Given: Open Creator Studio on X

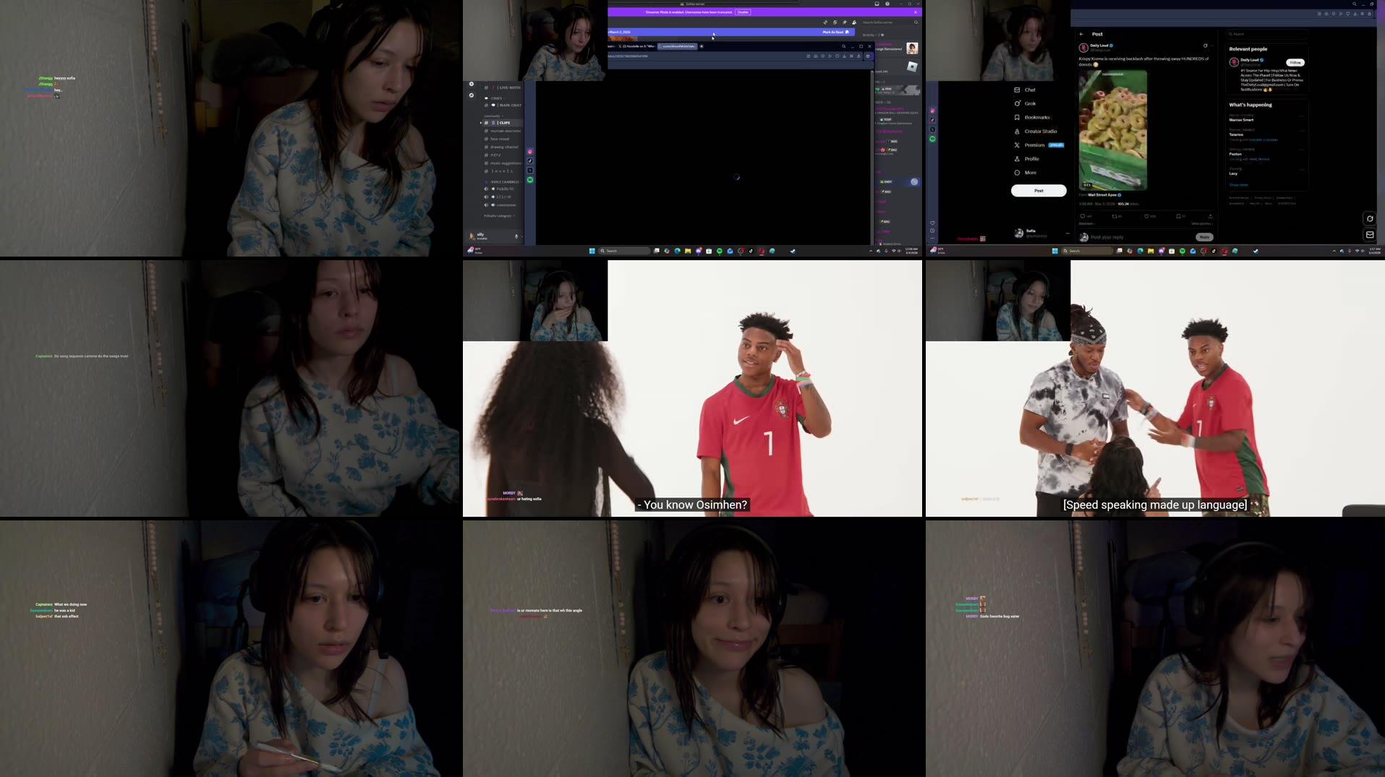Looking at the screenshot, I should pos(1039,131).
